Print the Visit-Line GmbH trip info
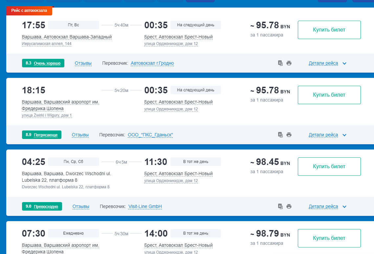The height and width of the screenshot is (254, 374). (289, 206)
